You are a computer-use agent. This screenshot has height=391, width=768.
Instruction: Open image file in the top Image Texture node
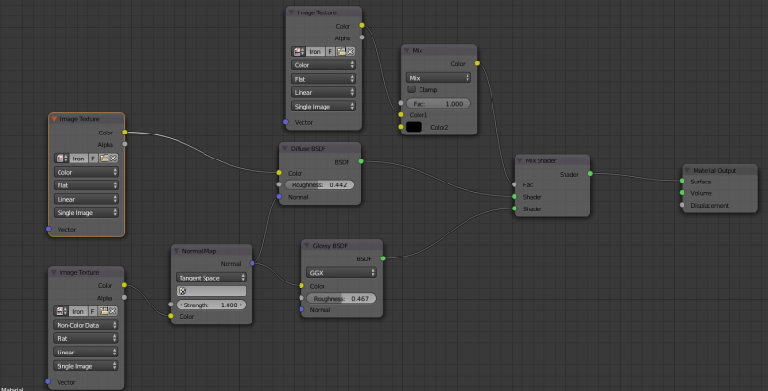click(340, 51)
